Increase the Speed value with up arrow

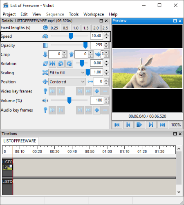106,34
